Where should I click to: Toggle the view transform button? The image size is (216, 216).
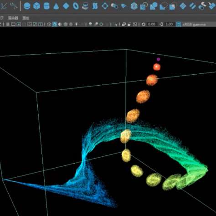click(179, 24)
